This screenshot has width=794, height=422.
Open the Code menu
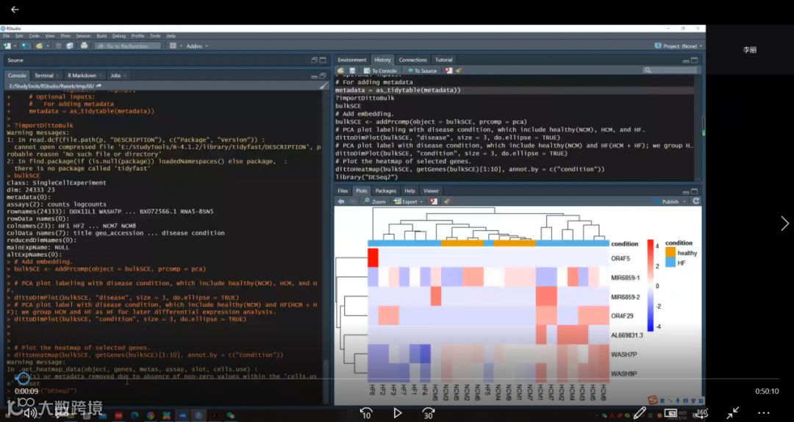(x=34, y=36)
